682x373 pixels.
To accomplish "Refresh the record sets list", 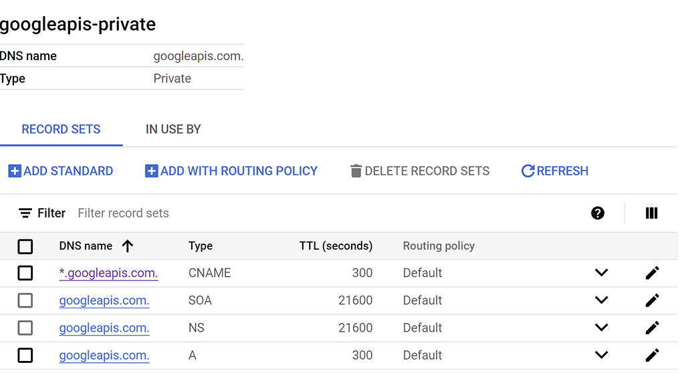I will pos(554,171).
